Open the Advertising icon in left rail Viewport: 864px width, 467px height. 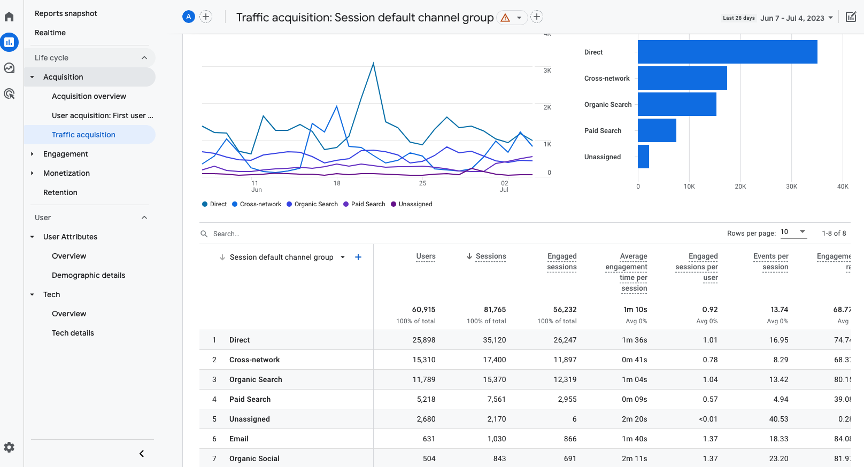point(9,94)
